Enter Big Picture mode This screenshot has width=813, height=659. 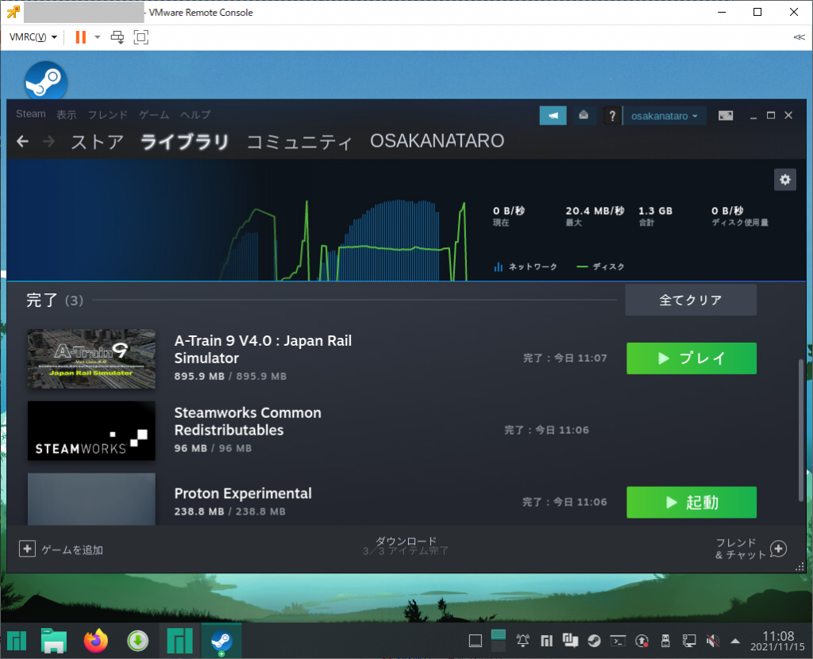click(726, 116)
